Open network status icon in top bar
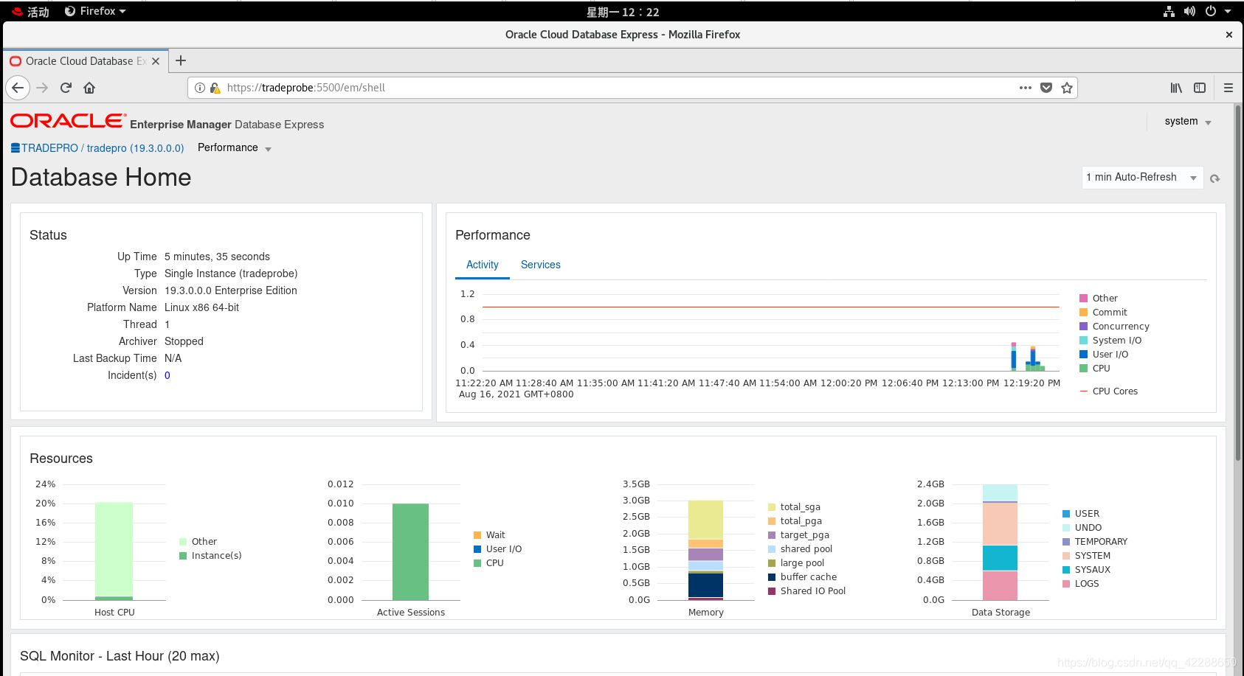Image resolution: width=1244 pixels, height=676 pixels. point(1169,11)
